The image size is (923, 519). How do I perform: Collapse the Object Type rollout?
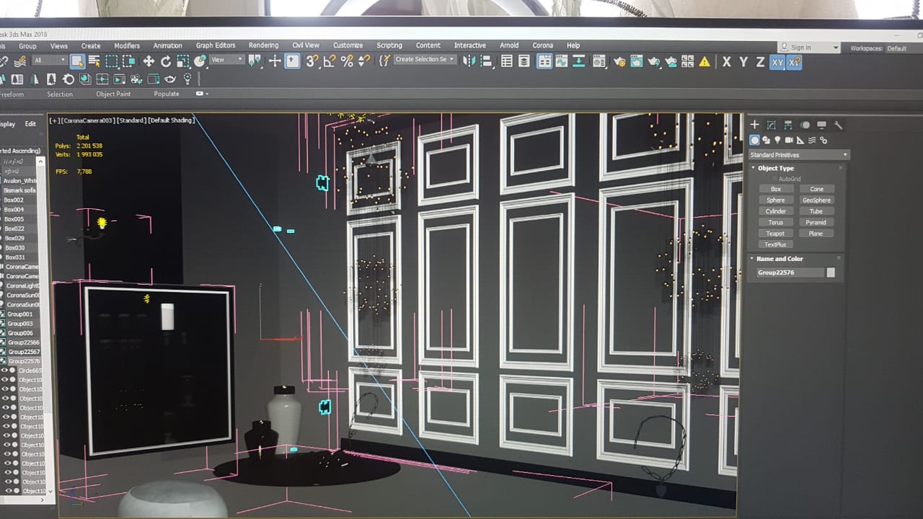click(775, 168)
